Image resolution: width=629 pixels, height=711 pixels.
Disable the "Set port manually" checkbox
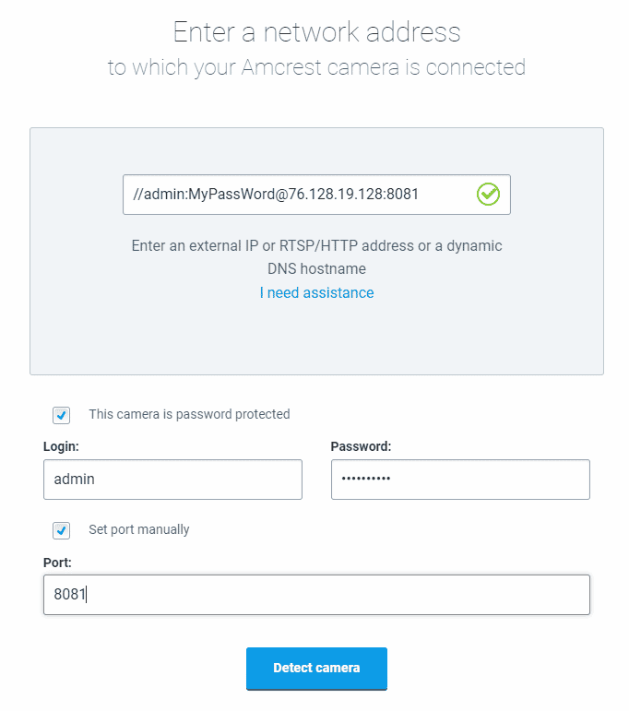point(62,530)
